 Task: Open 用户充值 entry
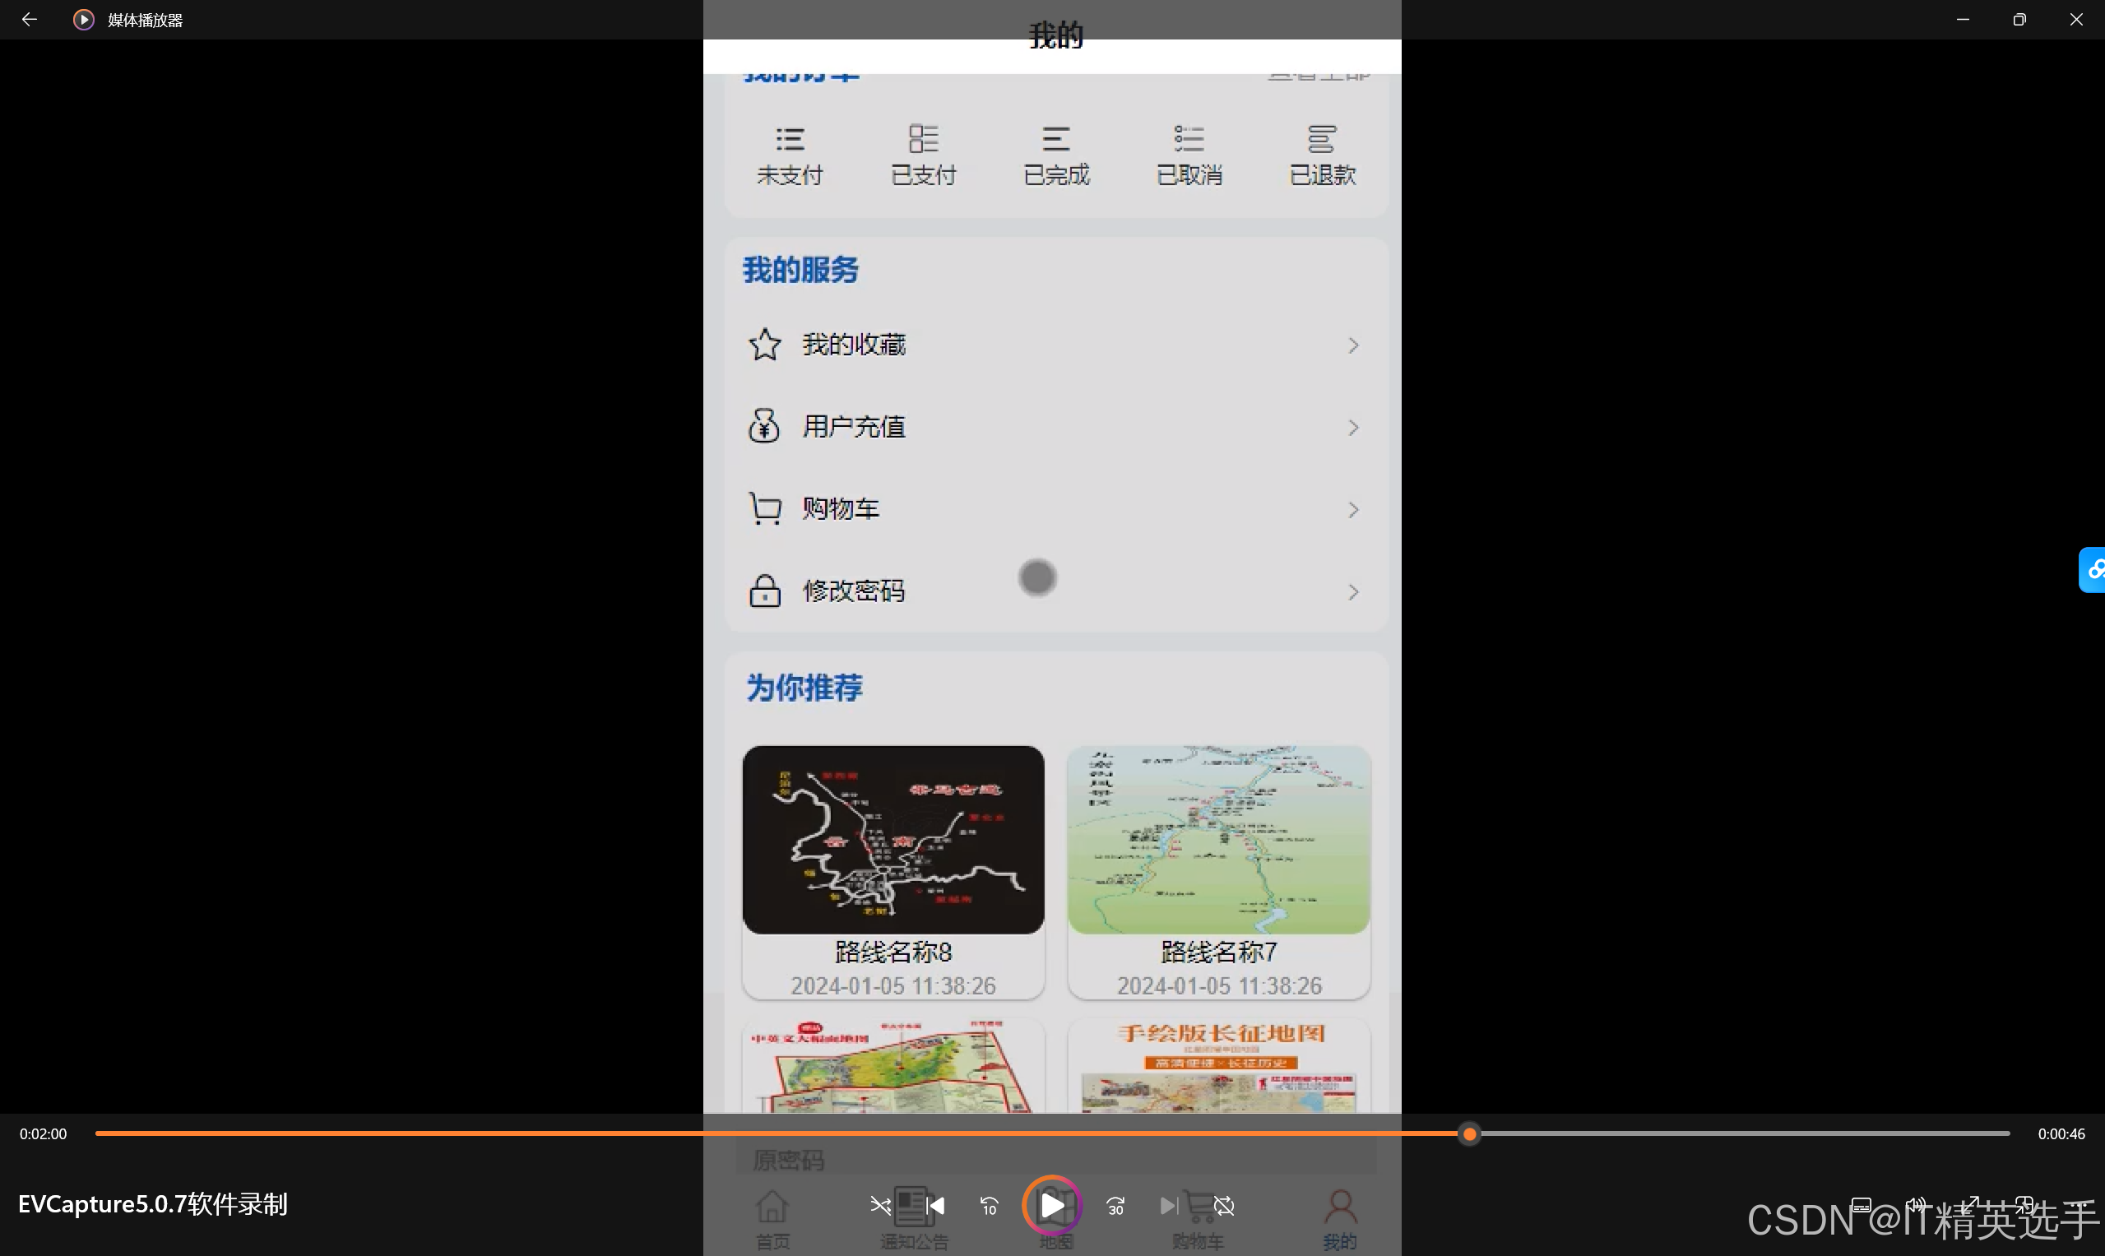tap(1055, 427)
